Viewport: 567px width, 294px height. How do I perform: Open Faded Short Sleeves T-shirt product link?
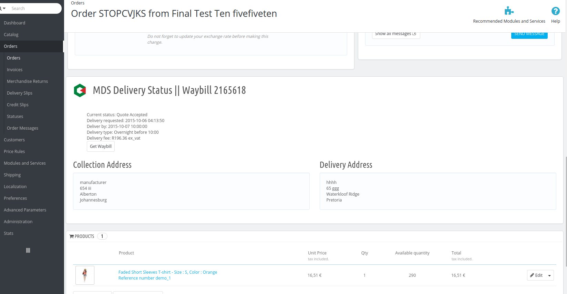(168, 272)
